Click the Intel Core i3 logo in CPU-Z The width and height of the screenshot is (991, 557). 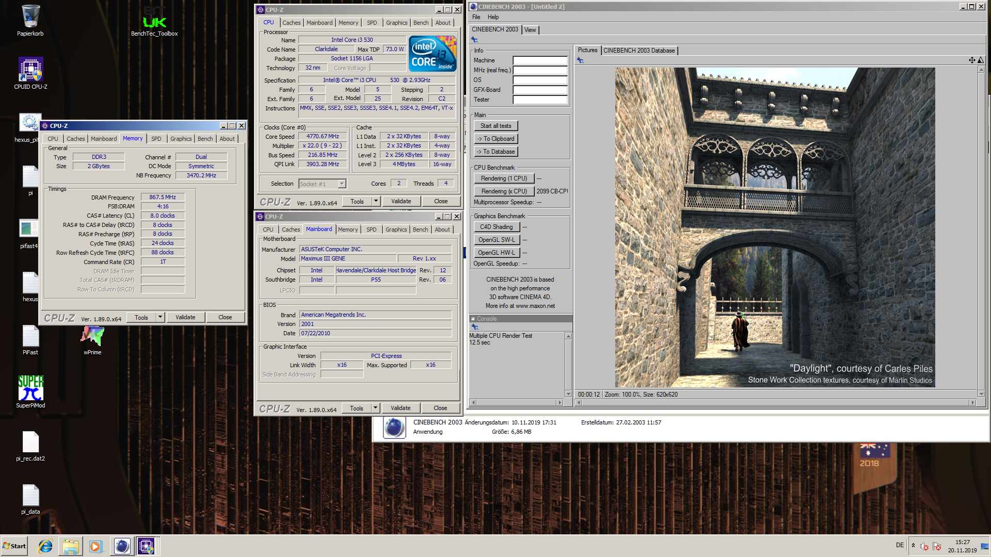coord(433,54)
